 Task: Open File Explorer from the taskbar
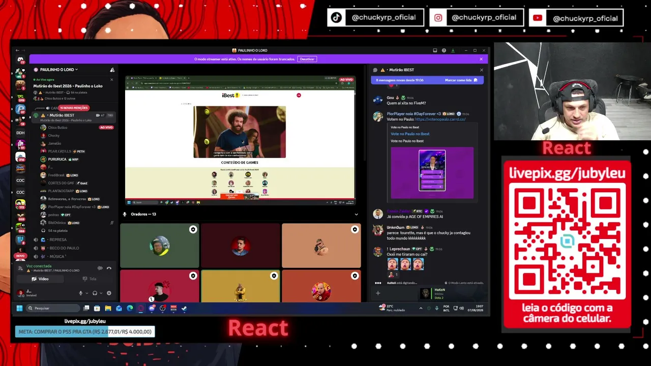108,308
